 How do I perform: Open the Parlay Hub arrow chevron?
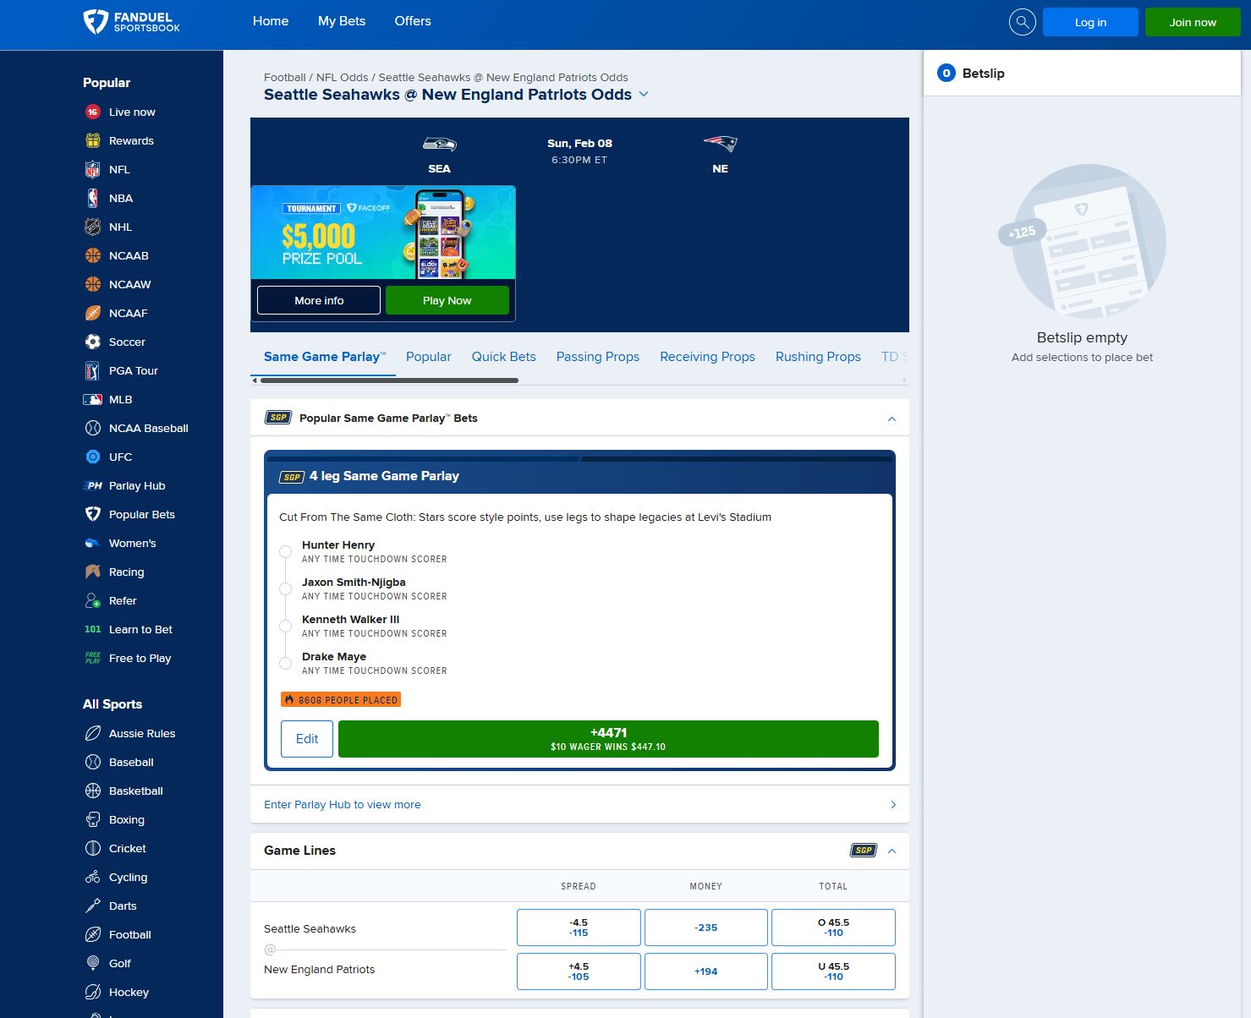[x=893, y=804]
